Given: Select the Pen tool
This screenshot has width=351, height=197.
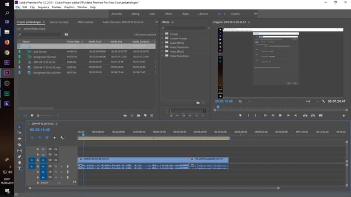Looking at the screenshot, I should pyautogui.click(x=20, y=157).
